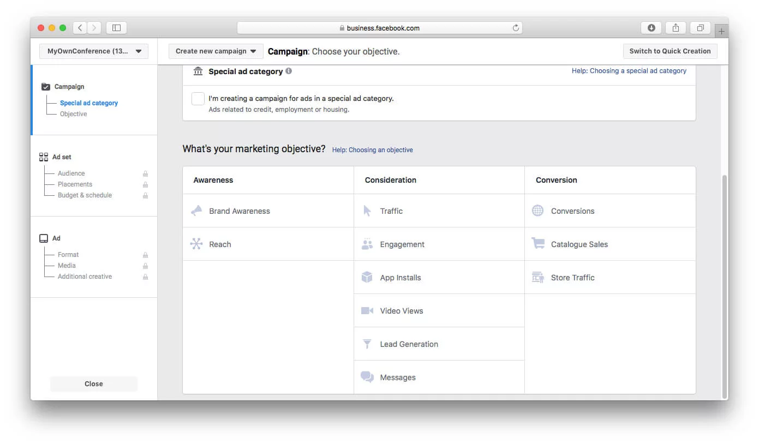759x444 pixels.
Task: Open the MyOwnConference account dropdown
Action: point(93,51)
